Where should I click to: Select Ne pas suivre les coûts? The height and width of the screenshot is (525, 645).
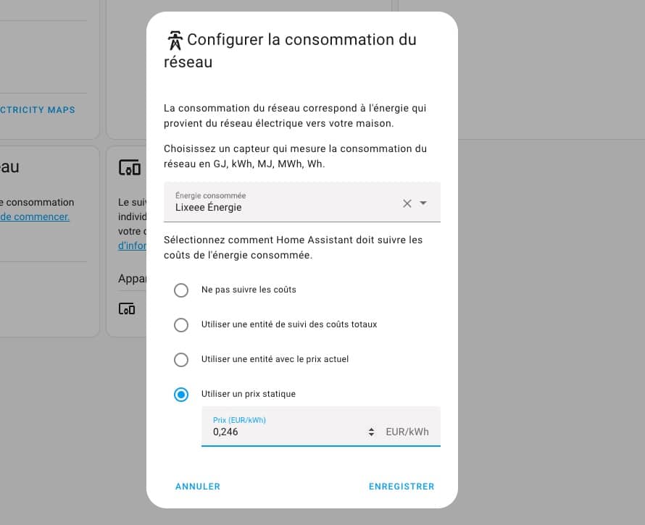coord(181,290)
